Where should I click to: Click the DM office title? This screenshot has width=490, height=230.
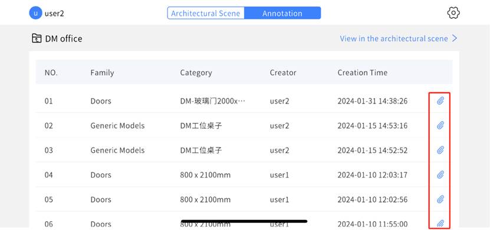click(64, 39)
